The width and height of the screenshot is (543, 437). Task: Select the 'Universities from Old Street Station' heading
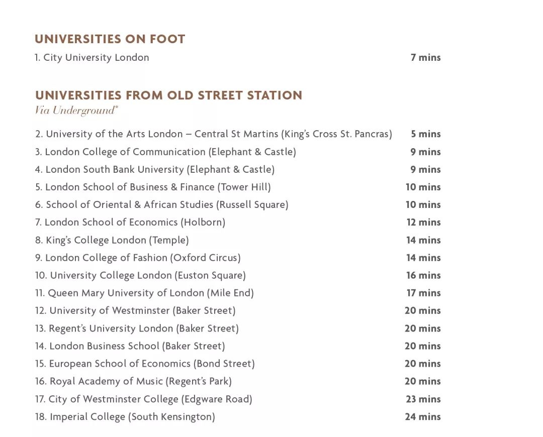point(168,95)
